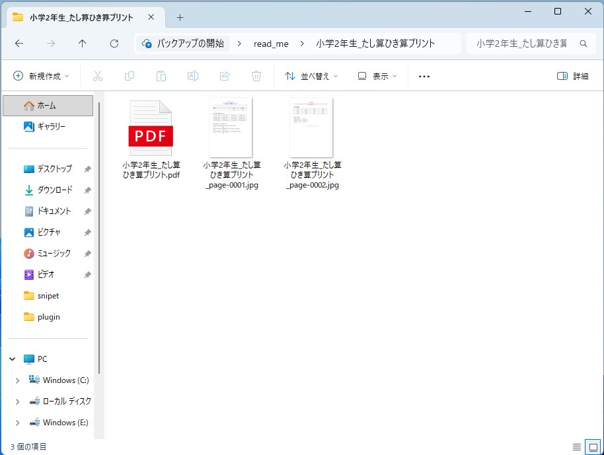This screenshot has width=604, height=455.
Task: Click pin icon next to ミュージック
Action: coord(87,254)
